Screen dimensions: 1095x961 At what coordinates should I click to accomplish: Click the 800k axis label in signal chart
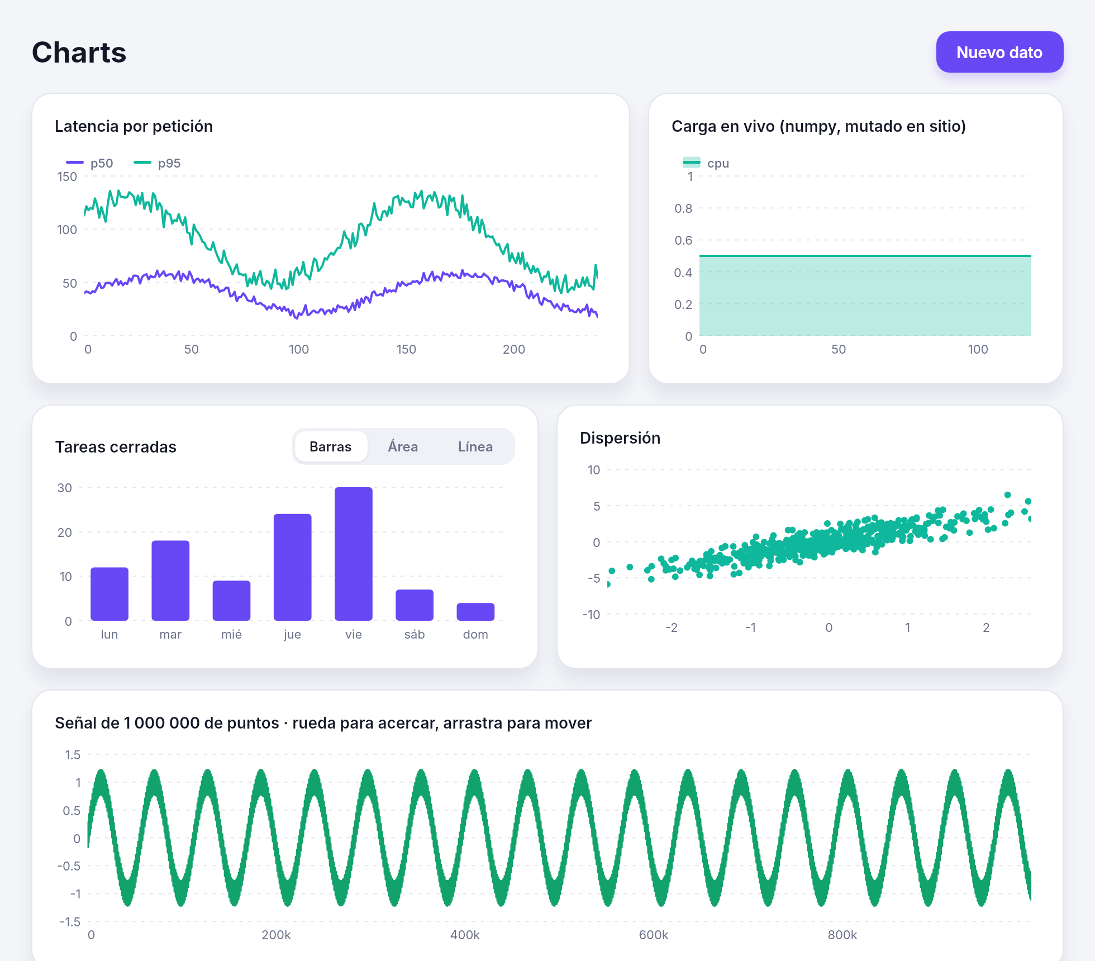pyautogui.click(x=842, y=935)
